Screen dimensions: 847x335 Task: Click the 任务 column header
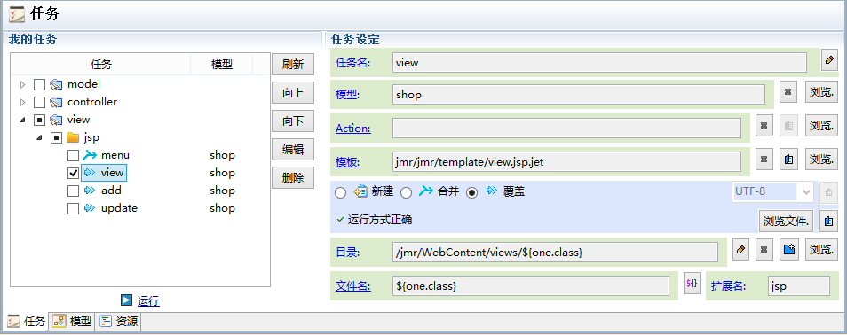[x=101, y=64]
